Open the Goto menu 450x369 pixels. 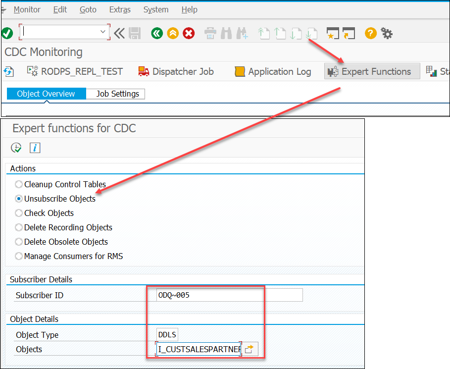point(88,9)
